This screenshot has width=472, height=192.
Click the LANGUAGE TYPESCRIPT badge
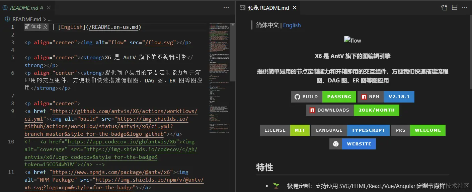click(350, 130)
